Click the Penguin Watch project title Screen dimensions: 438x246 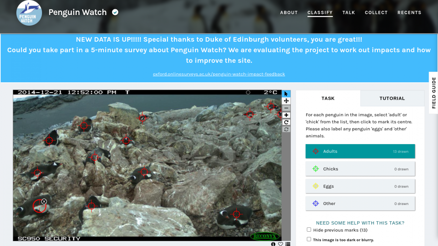(78, 12)
